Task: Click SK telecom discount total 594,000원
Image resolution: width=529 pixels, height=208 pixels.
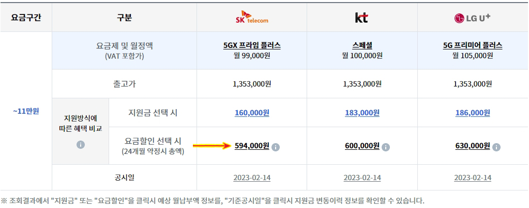Action: click(252, 146)
